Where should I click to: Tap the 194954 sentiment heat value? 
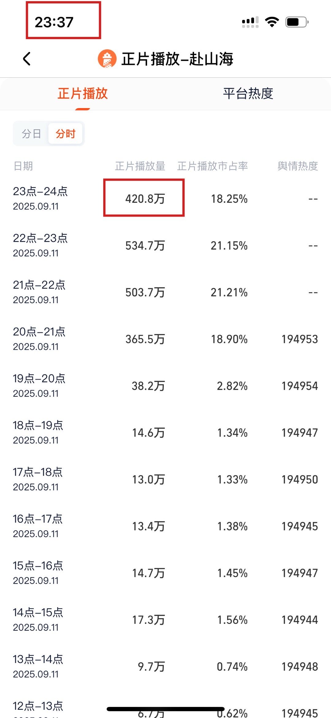(x=300, y=386)
